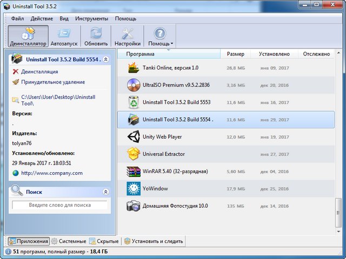Click the 135 МБ size cell
This screenshot has height=259, width=346.
(236, 206)
